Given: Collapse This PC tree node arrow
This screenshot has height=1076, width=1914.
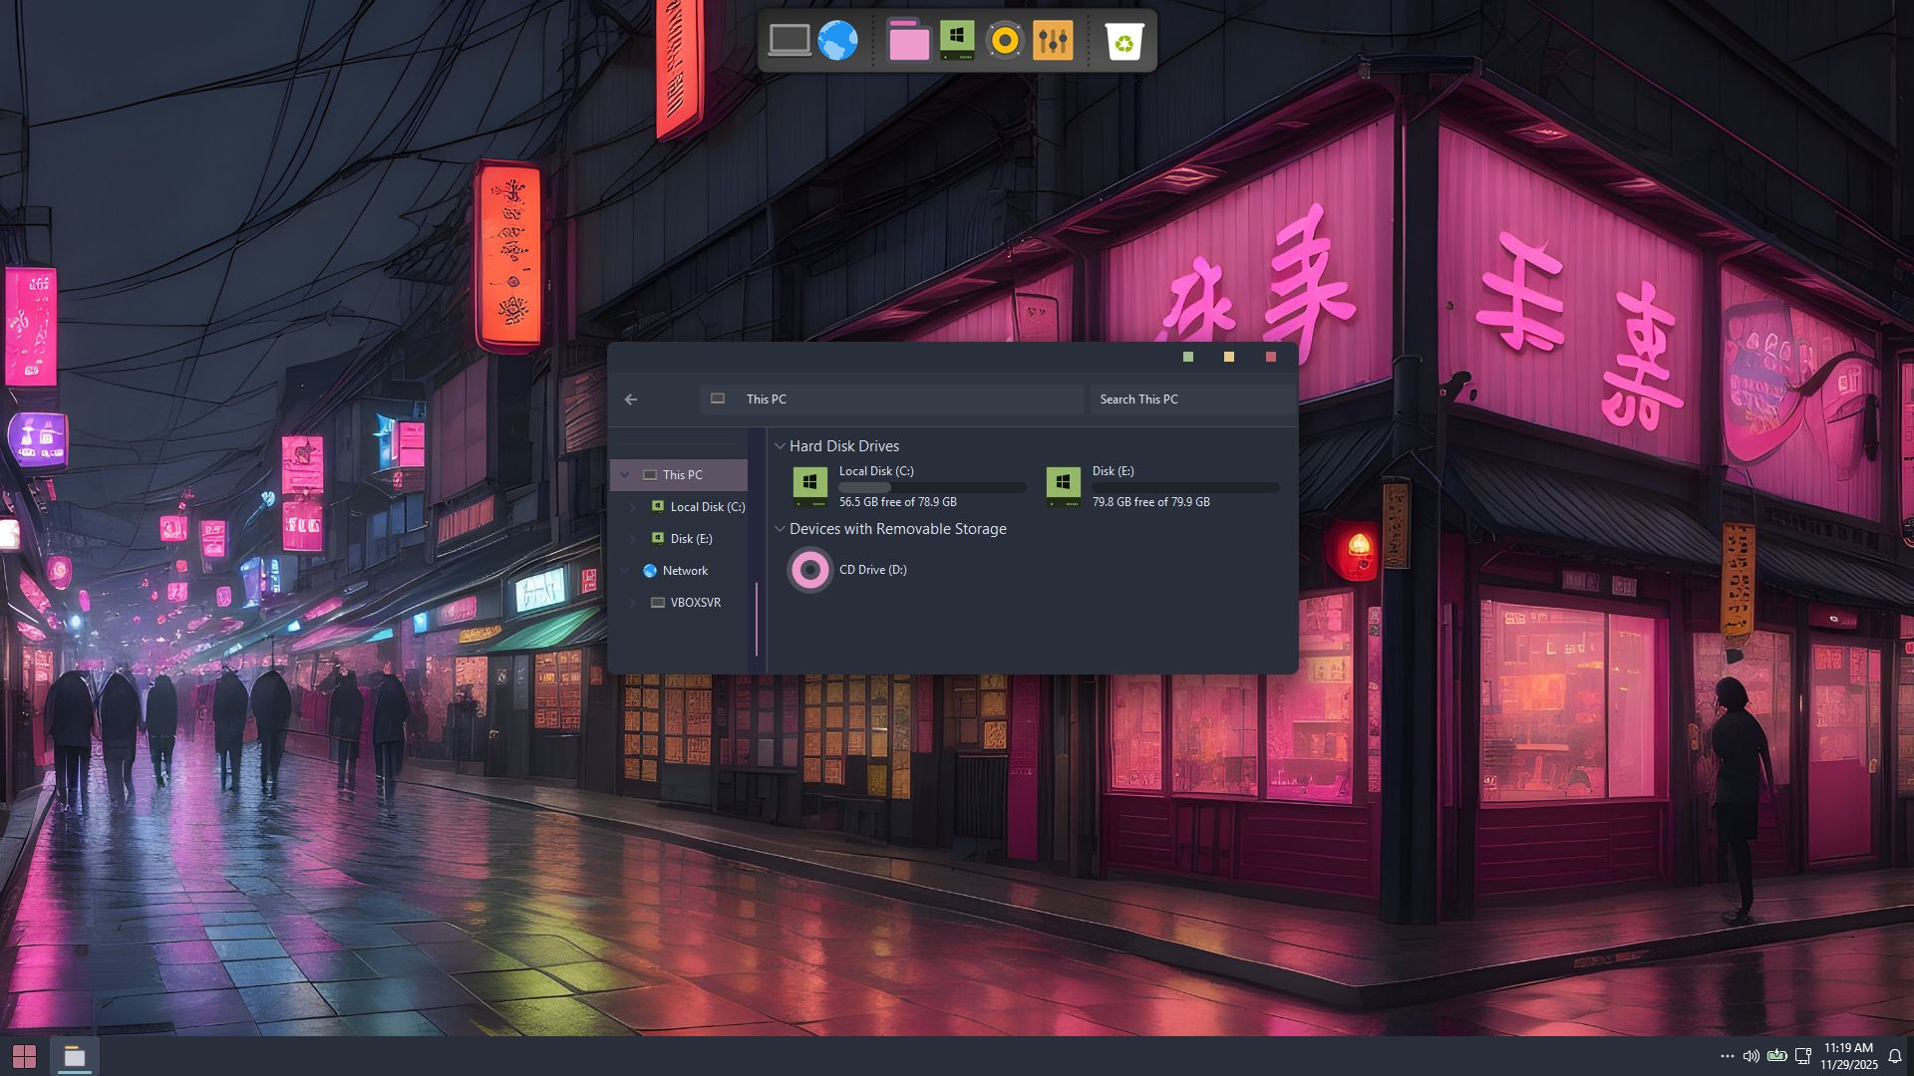Looking at the screenshot, I should 625,475.
